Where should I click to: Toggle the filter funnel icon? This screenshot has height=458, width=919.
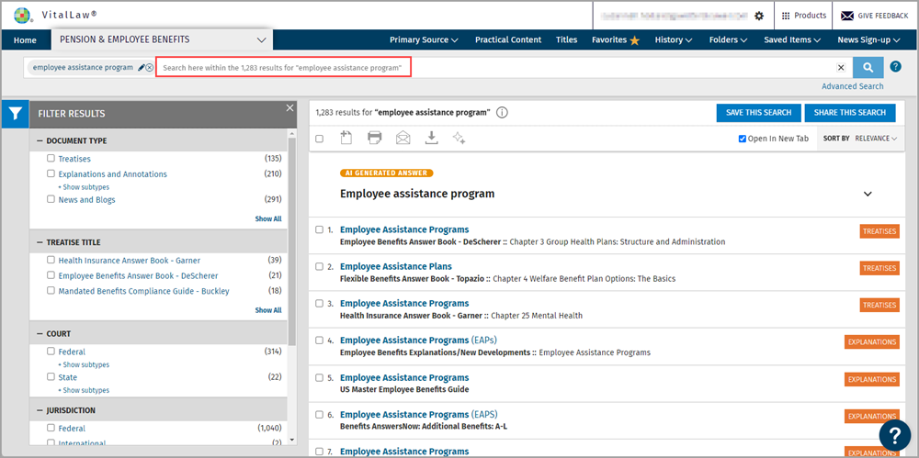[x=16, y=114]
